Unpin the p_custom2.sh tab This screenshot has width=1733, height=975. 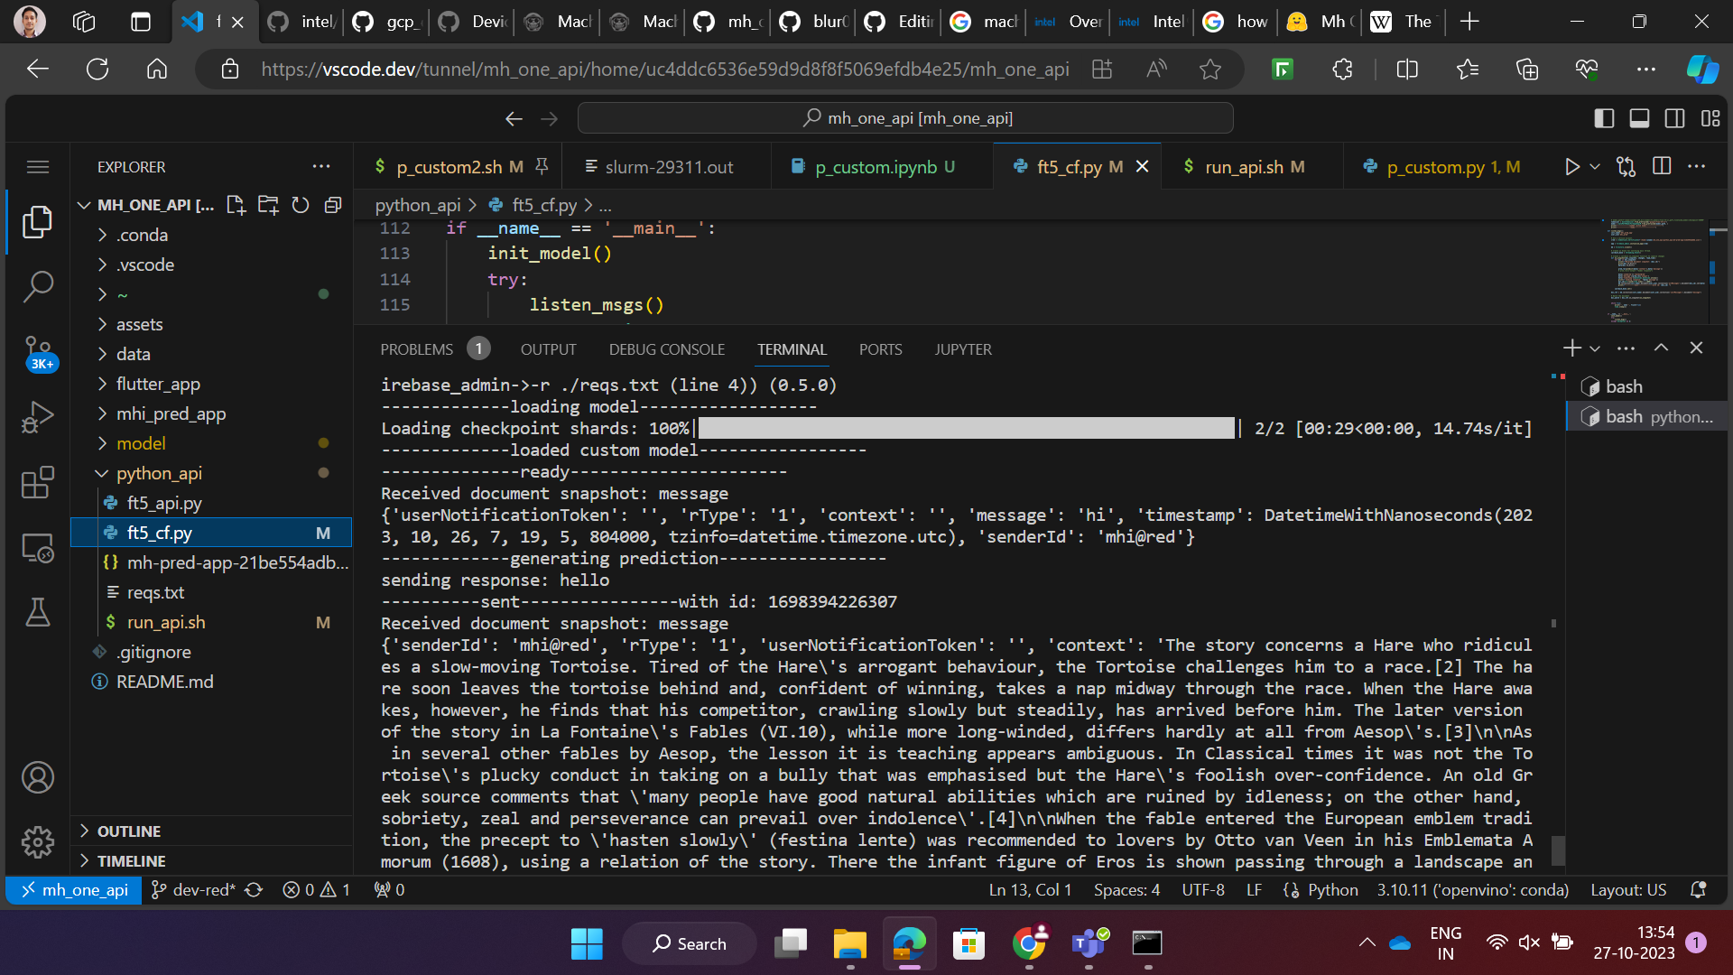coord(542,166)
